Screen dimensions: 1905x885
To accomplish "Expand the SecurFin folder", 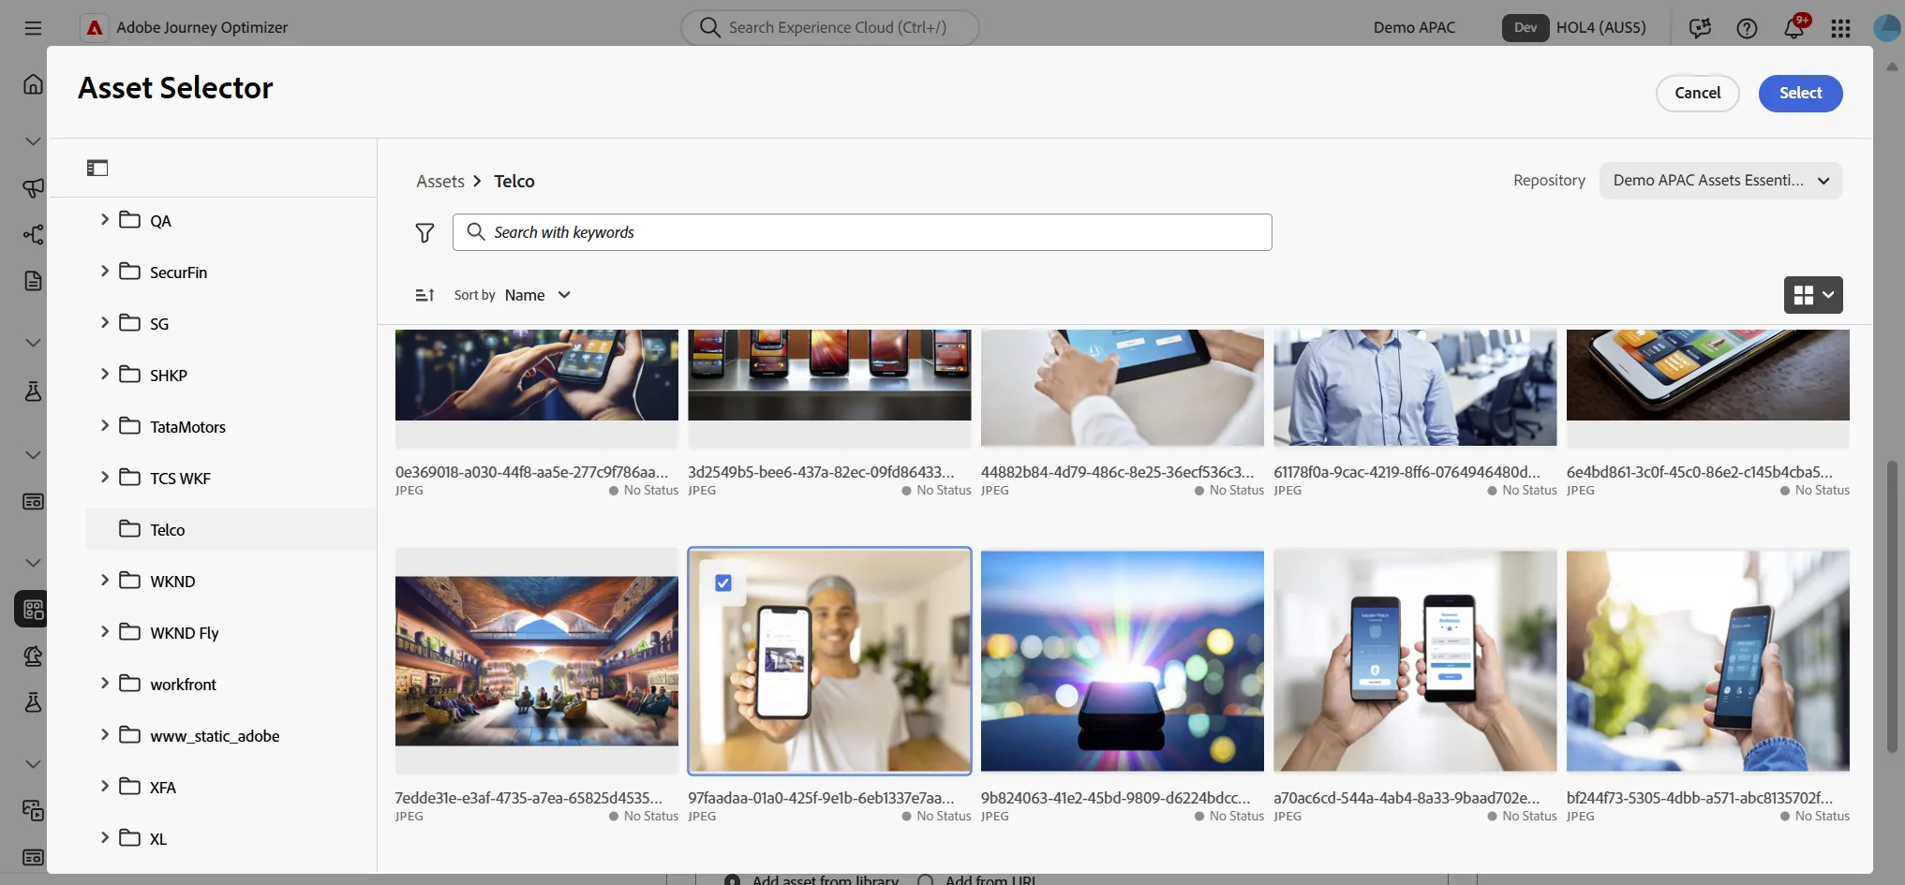I will click(104, 271).
